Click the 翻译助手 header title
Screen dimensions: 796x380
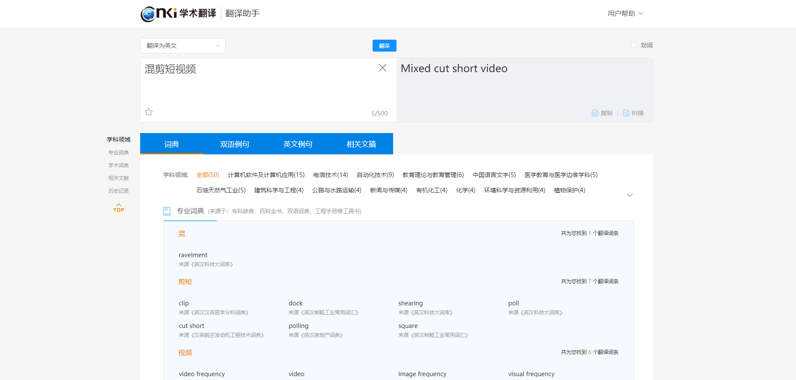click(242, 14)
